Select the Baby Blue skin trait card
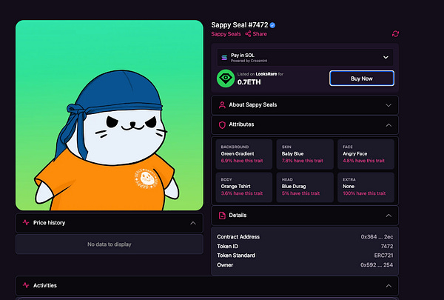Image resolution: width=444 pixels, height=300 pixels. click(305, 154)
